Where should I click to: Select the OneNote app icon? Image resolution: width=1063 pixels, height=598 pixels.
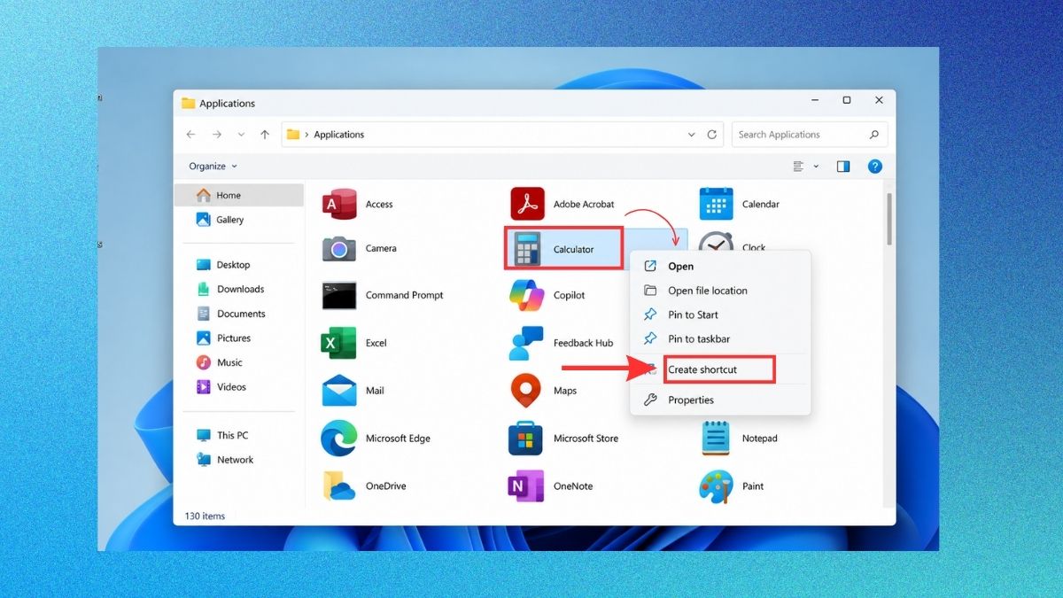[527, 486]
